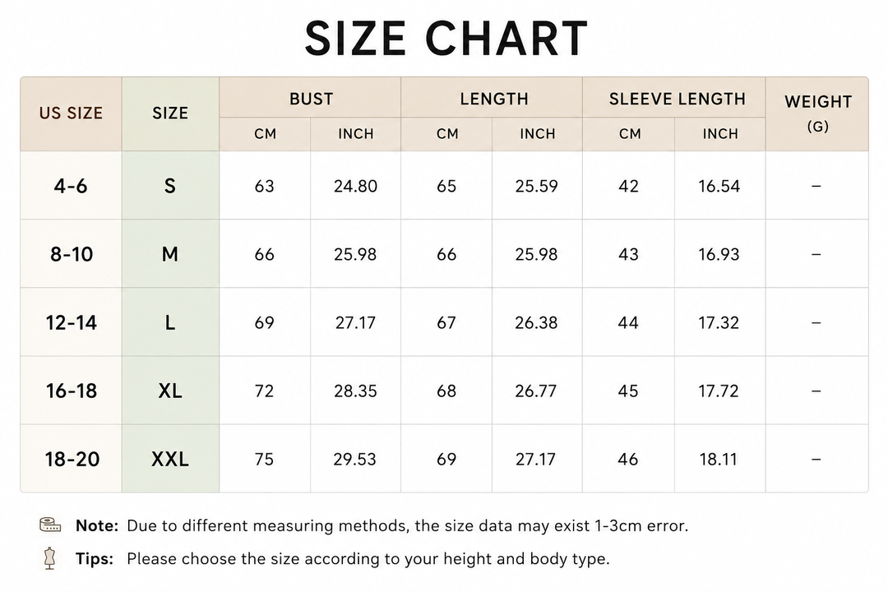The height and width of the screenshot is (592, 888).
Task: Click the SLEEVE LENGTH header cell
Action: click(674, 98)
